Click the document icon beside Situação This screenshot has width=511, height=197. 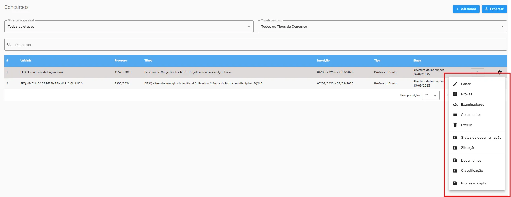(455, 148)
